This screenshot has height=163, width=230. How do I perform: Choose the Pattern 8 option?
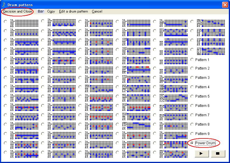[192, 124]
